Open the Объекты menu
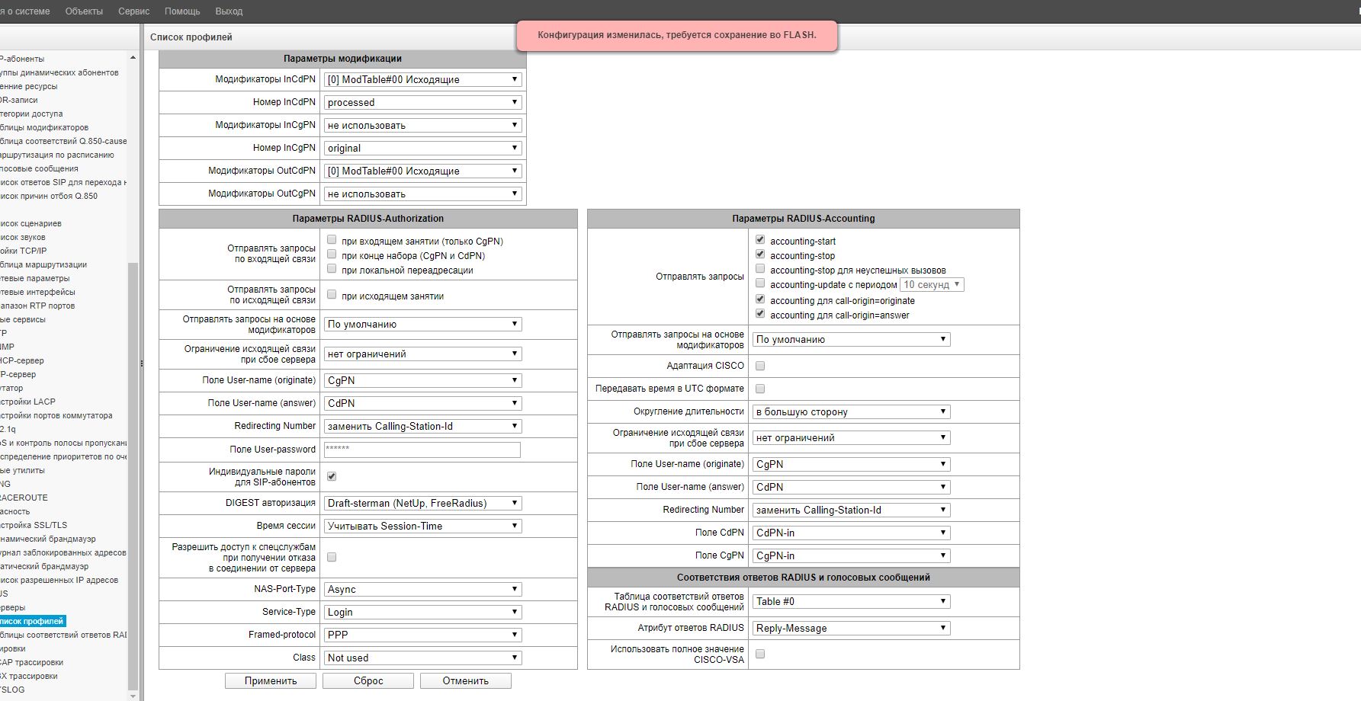The height and width of the screenshot is (701, 1361). (x=84, y=11)
